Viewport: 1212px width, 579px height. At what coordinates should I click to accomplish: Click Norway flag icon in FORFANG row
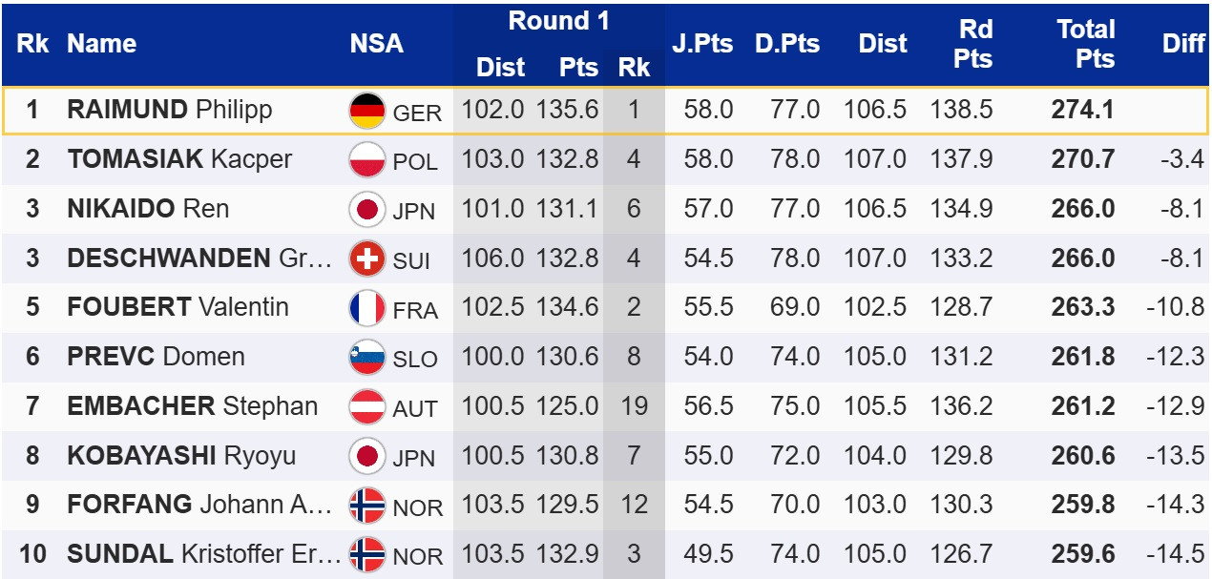coord(367,506)
